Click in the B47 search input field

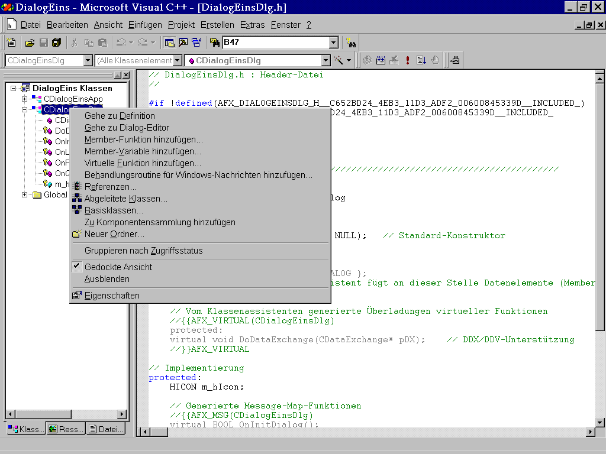click(x=276, y=43)
